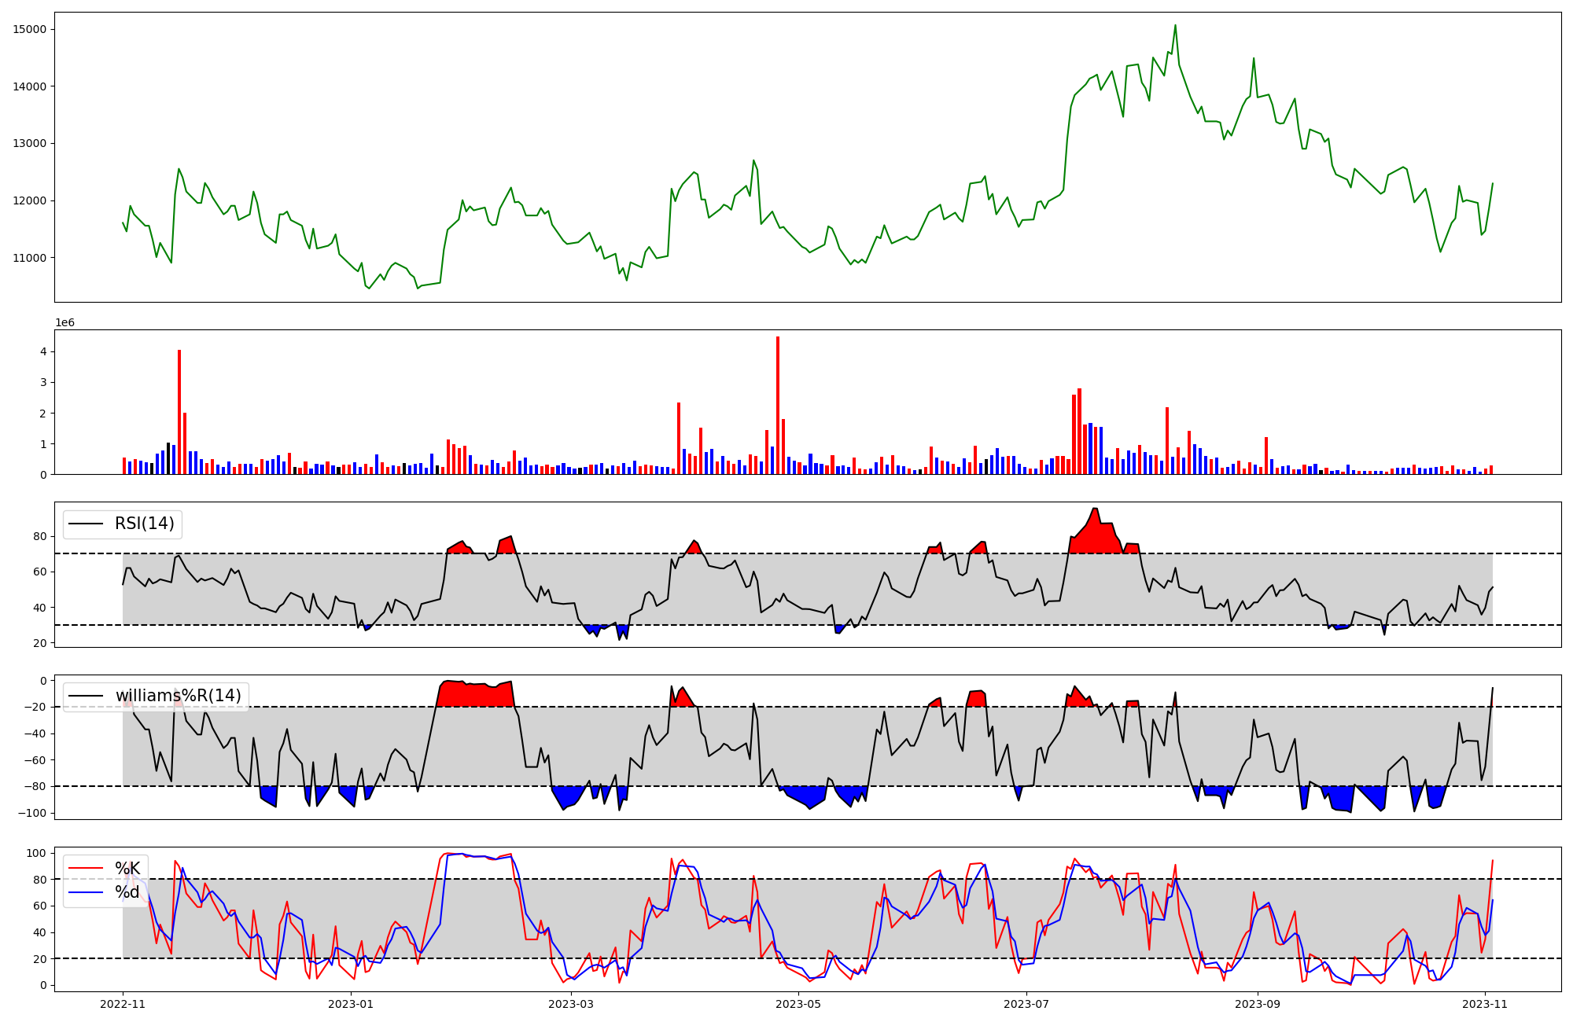
Task: Click the RSI(14) legend label
Action: [145, 524]
